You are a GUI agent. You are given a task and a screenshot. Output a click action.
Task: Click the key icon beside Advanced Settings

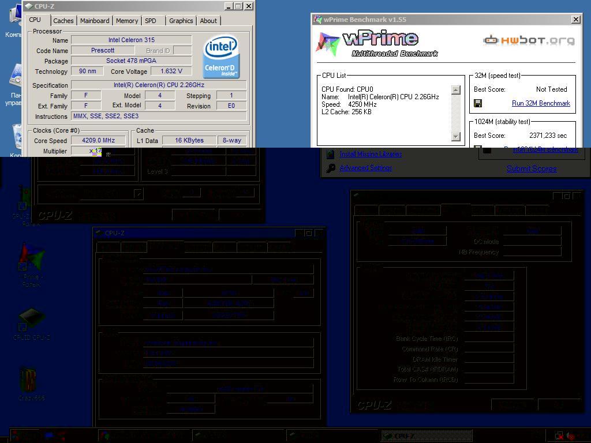point(331,168)
